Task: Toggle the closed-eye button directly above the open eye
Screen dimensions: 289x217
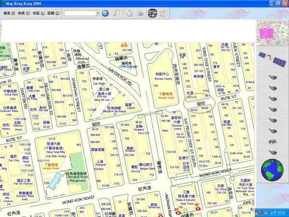Action: click(x=273, y=131)
